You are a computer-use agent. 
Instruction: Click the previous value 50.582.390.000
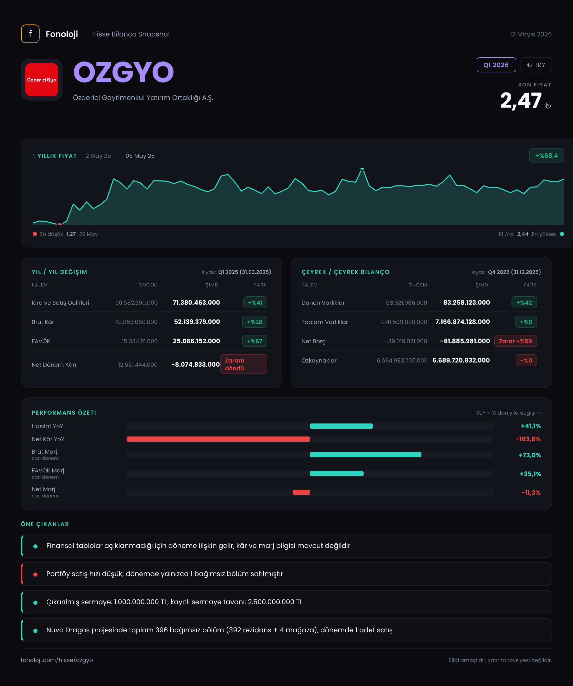coord(136,302)
